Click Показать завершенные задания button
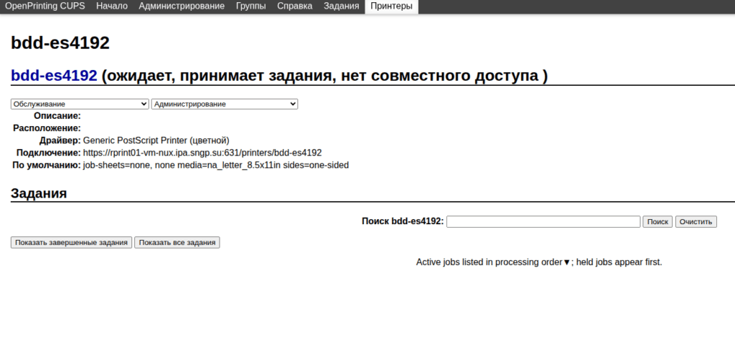Viewport: 735px width, 338px height. pyautogui.click(x=71, y=242)
